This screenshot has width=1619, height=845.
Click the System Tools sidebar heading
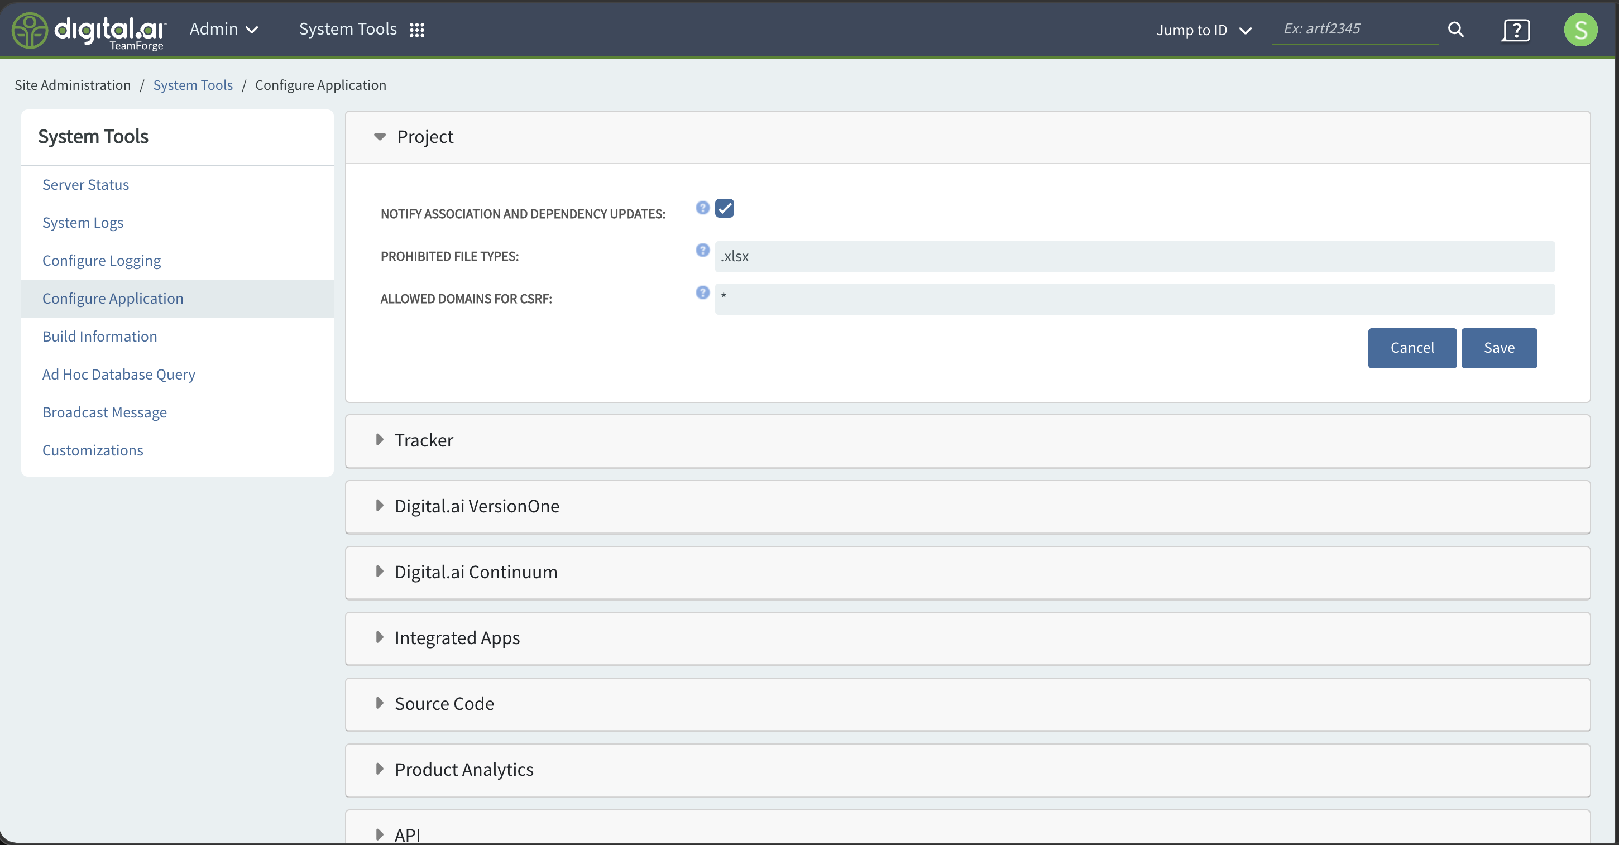(x=93, y=136)
